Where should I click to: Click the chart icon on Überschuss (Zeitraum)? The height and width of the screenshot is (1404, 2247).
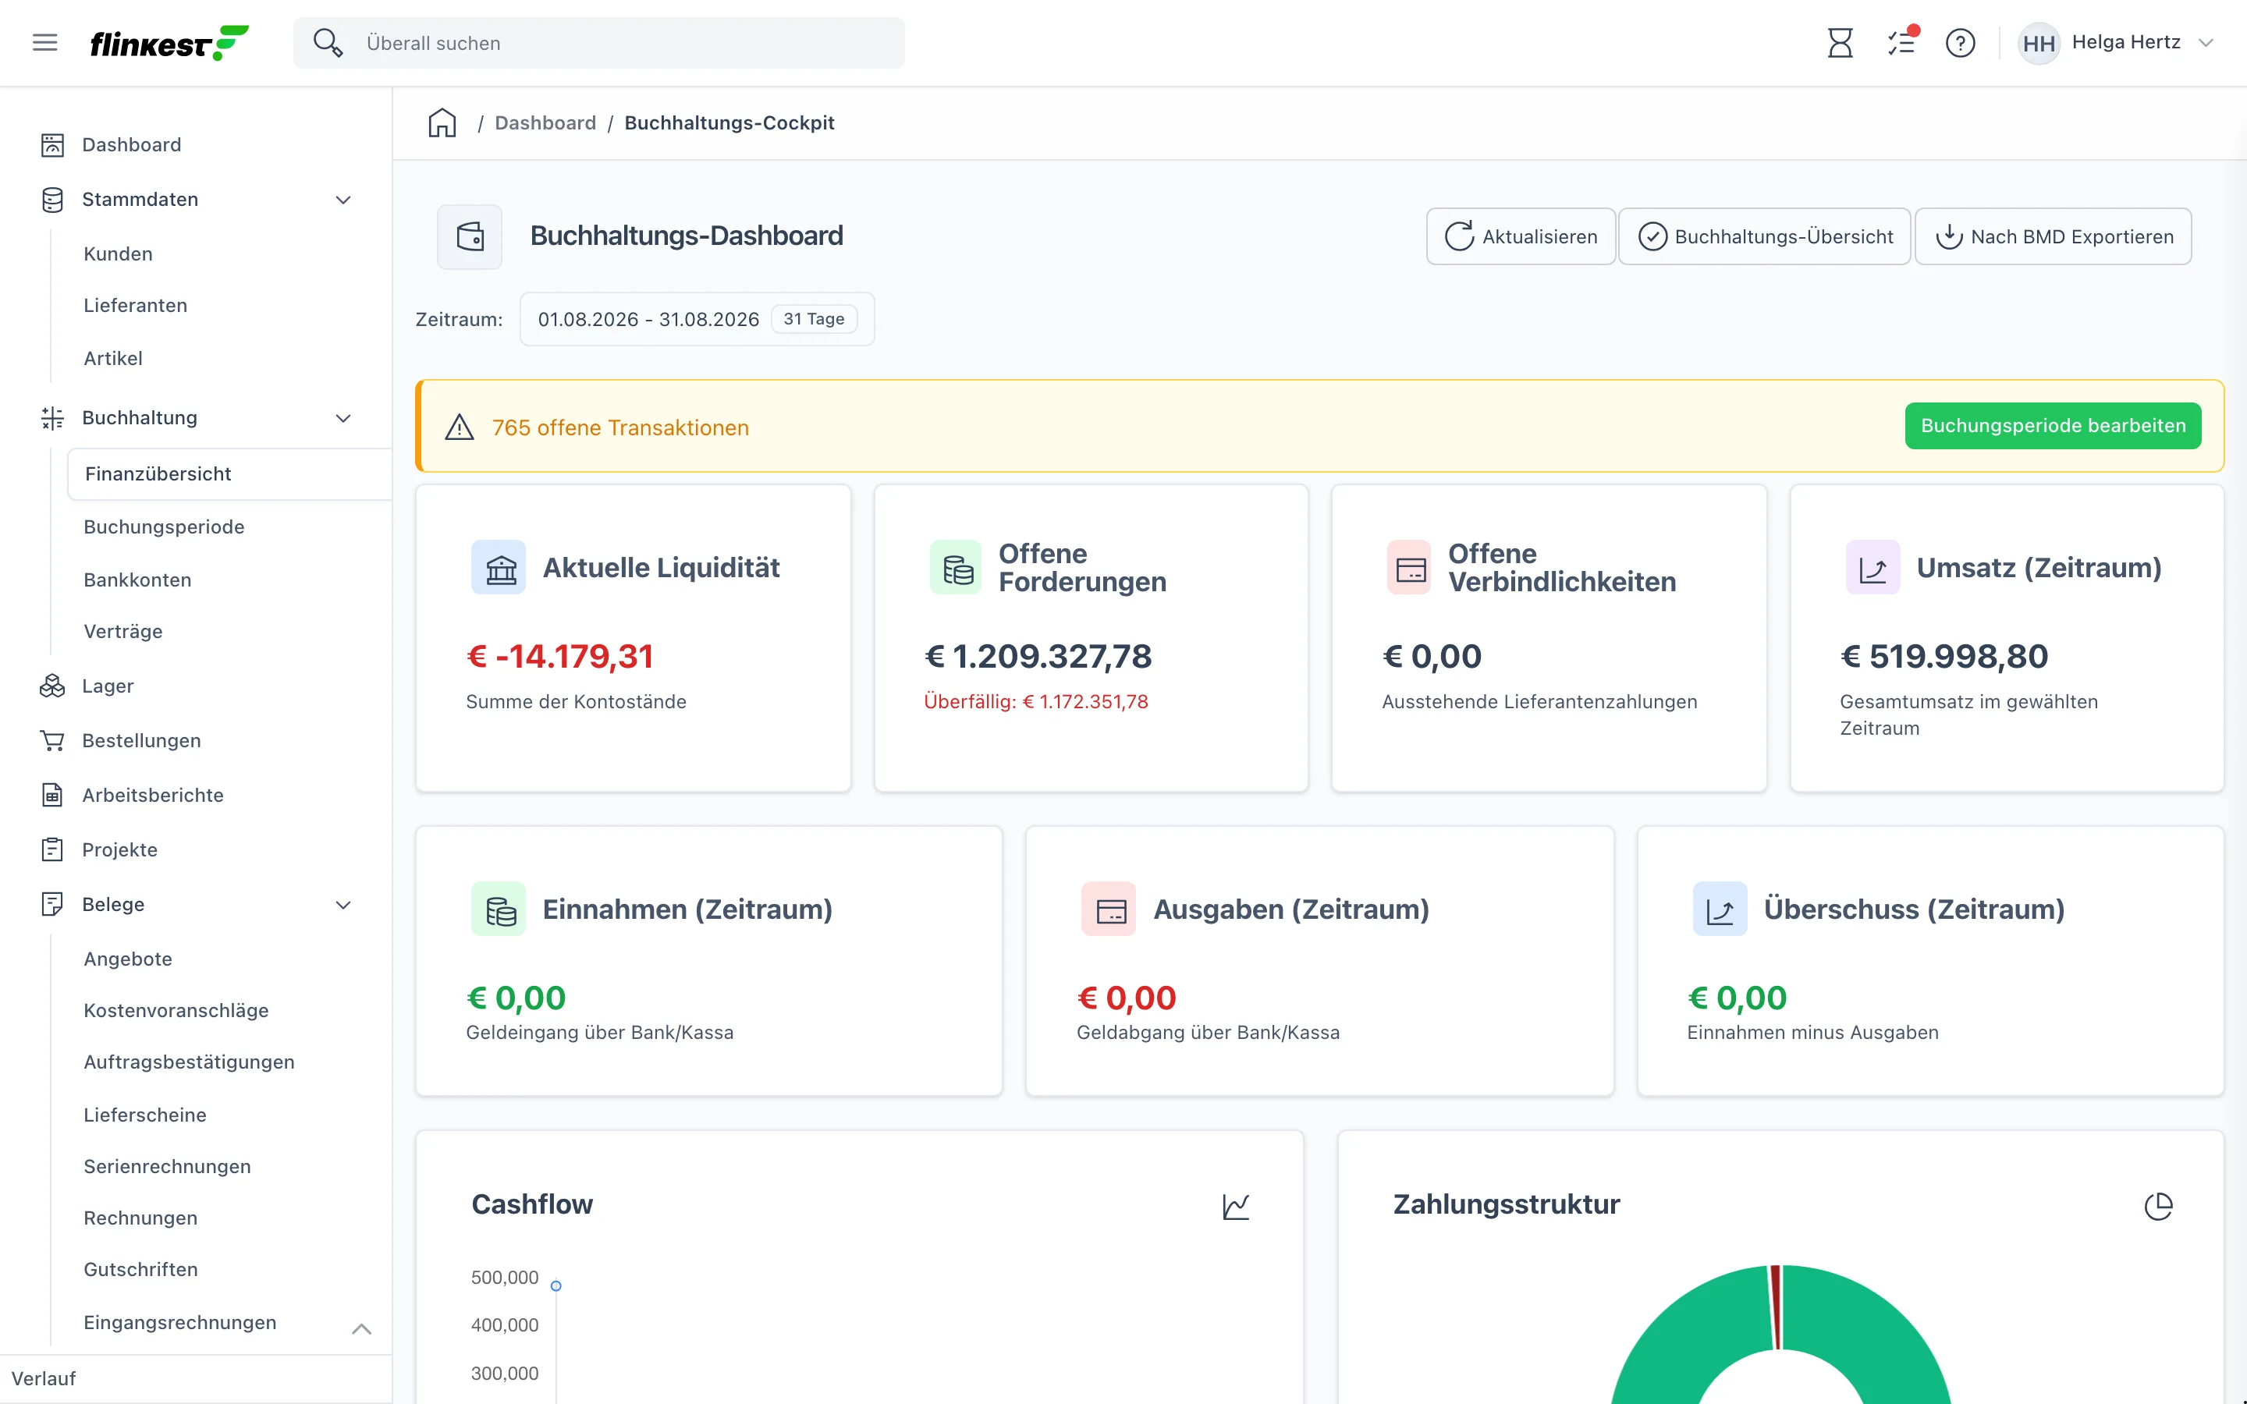pos(1720,909)
